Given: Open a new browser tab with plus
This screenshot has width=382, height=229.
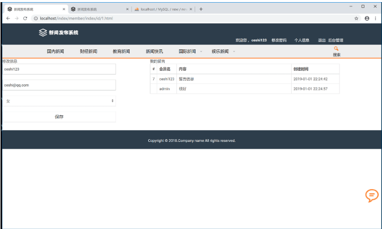Looking at the screenshot, I should (x=201, y=9).
